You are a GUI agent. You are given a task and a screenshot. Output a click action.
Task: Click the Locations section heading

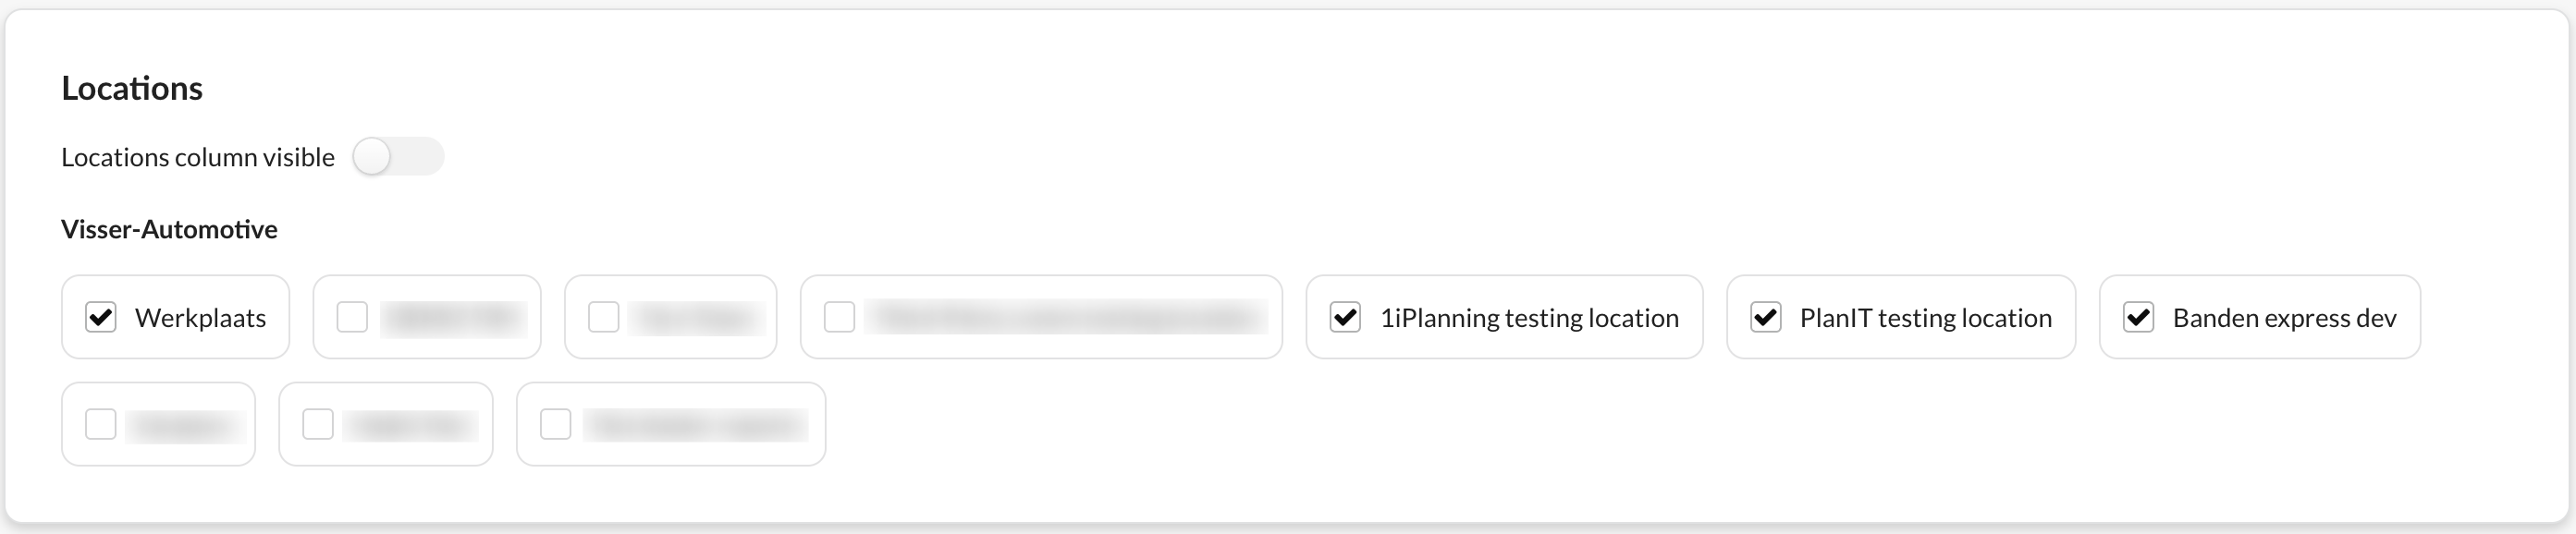tap(132, 88)
